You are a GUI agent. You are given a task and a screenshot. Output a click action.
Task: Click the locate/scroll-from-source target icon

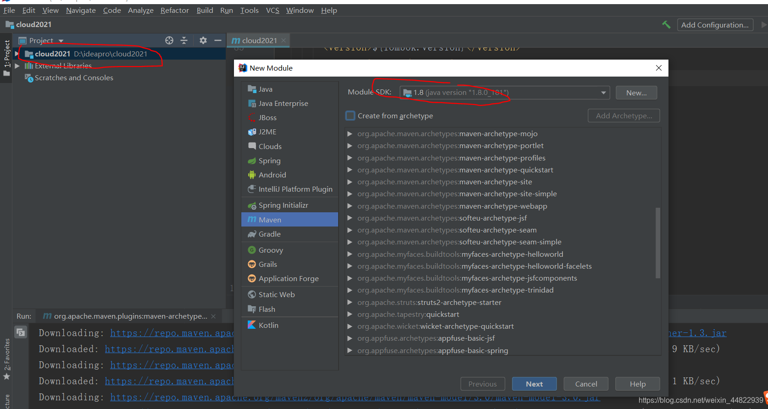coord(169,40)
